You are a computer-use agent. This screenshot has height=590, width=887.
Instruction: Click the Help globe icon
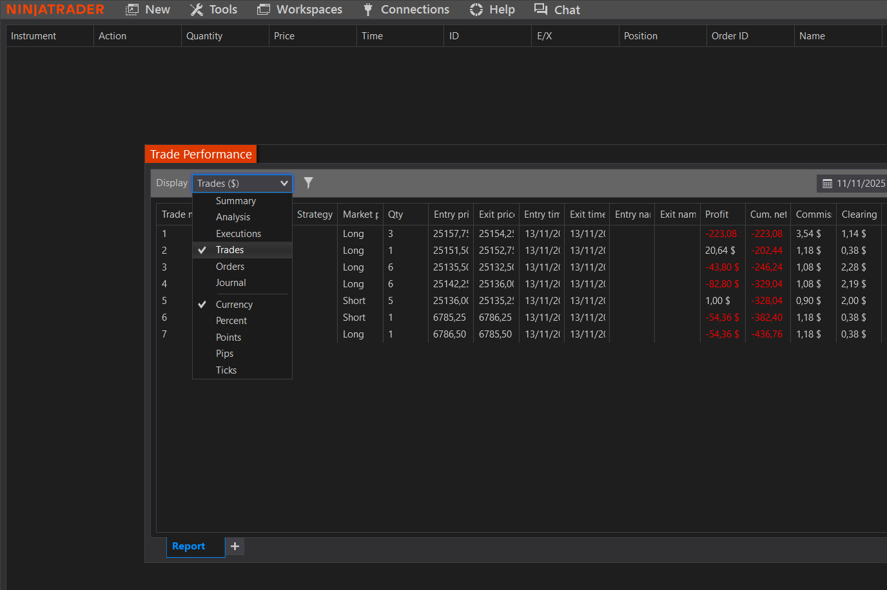pos(475,9)
